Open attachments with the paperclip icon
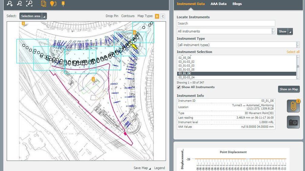The image size is (305, 171). (293, 106)
